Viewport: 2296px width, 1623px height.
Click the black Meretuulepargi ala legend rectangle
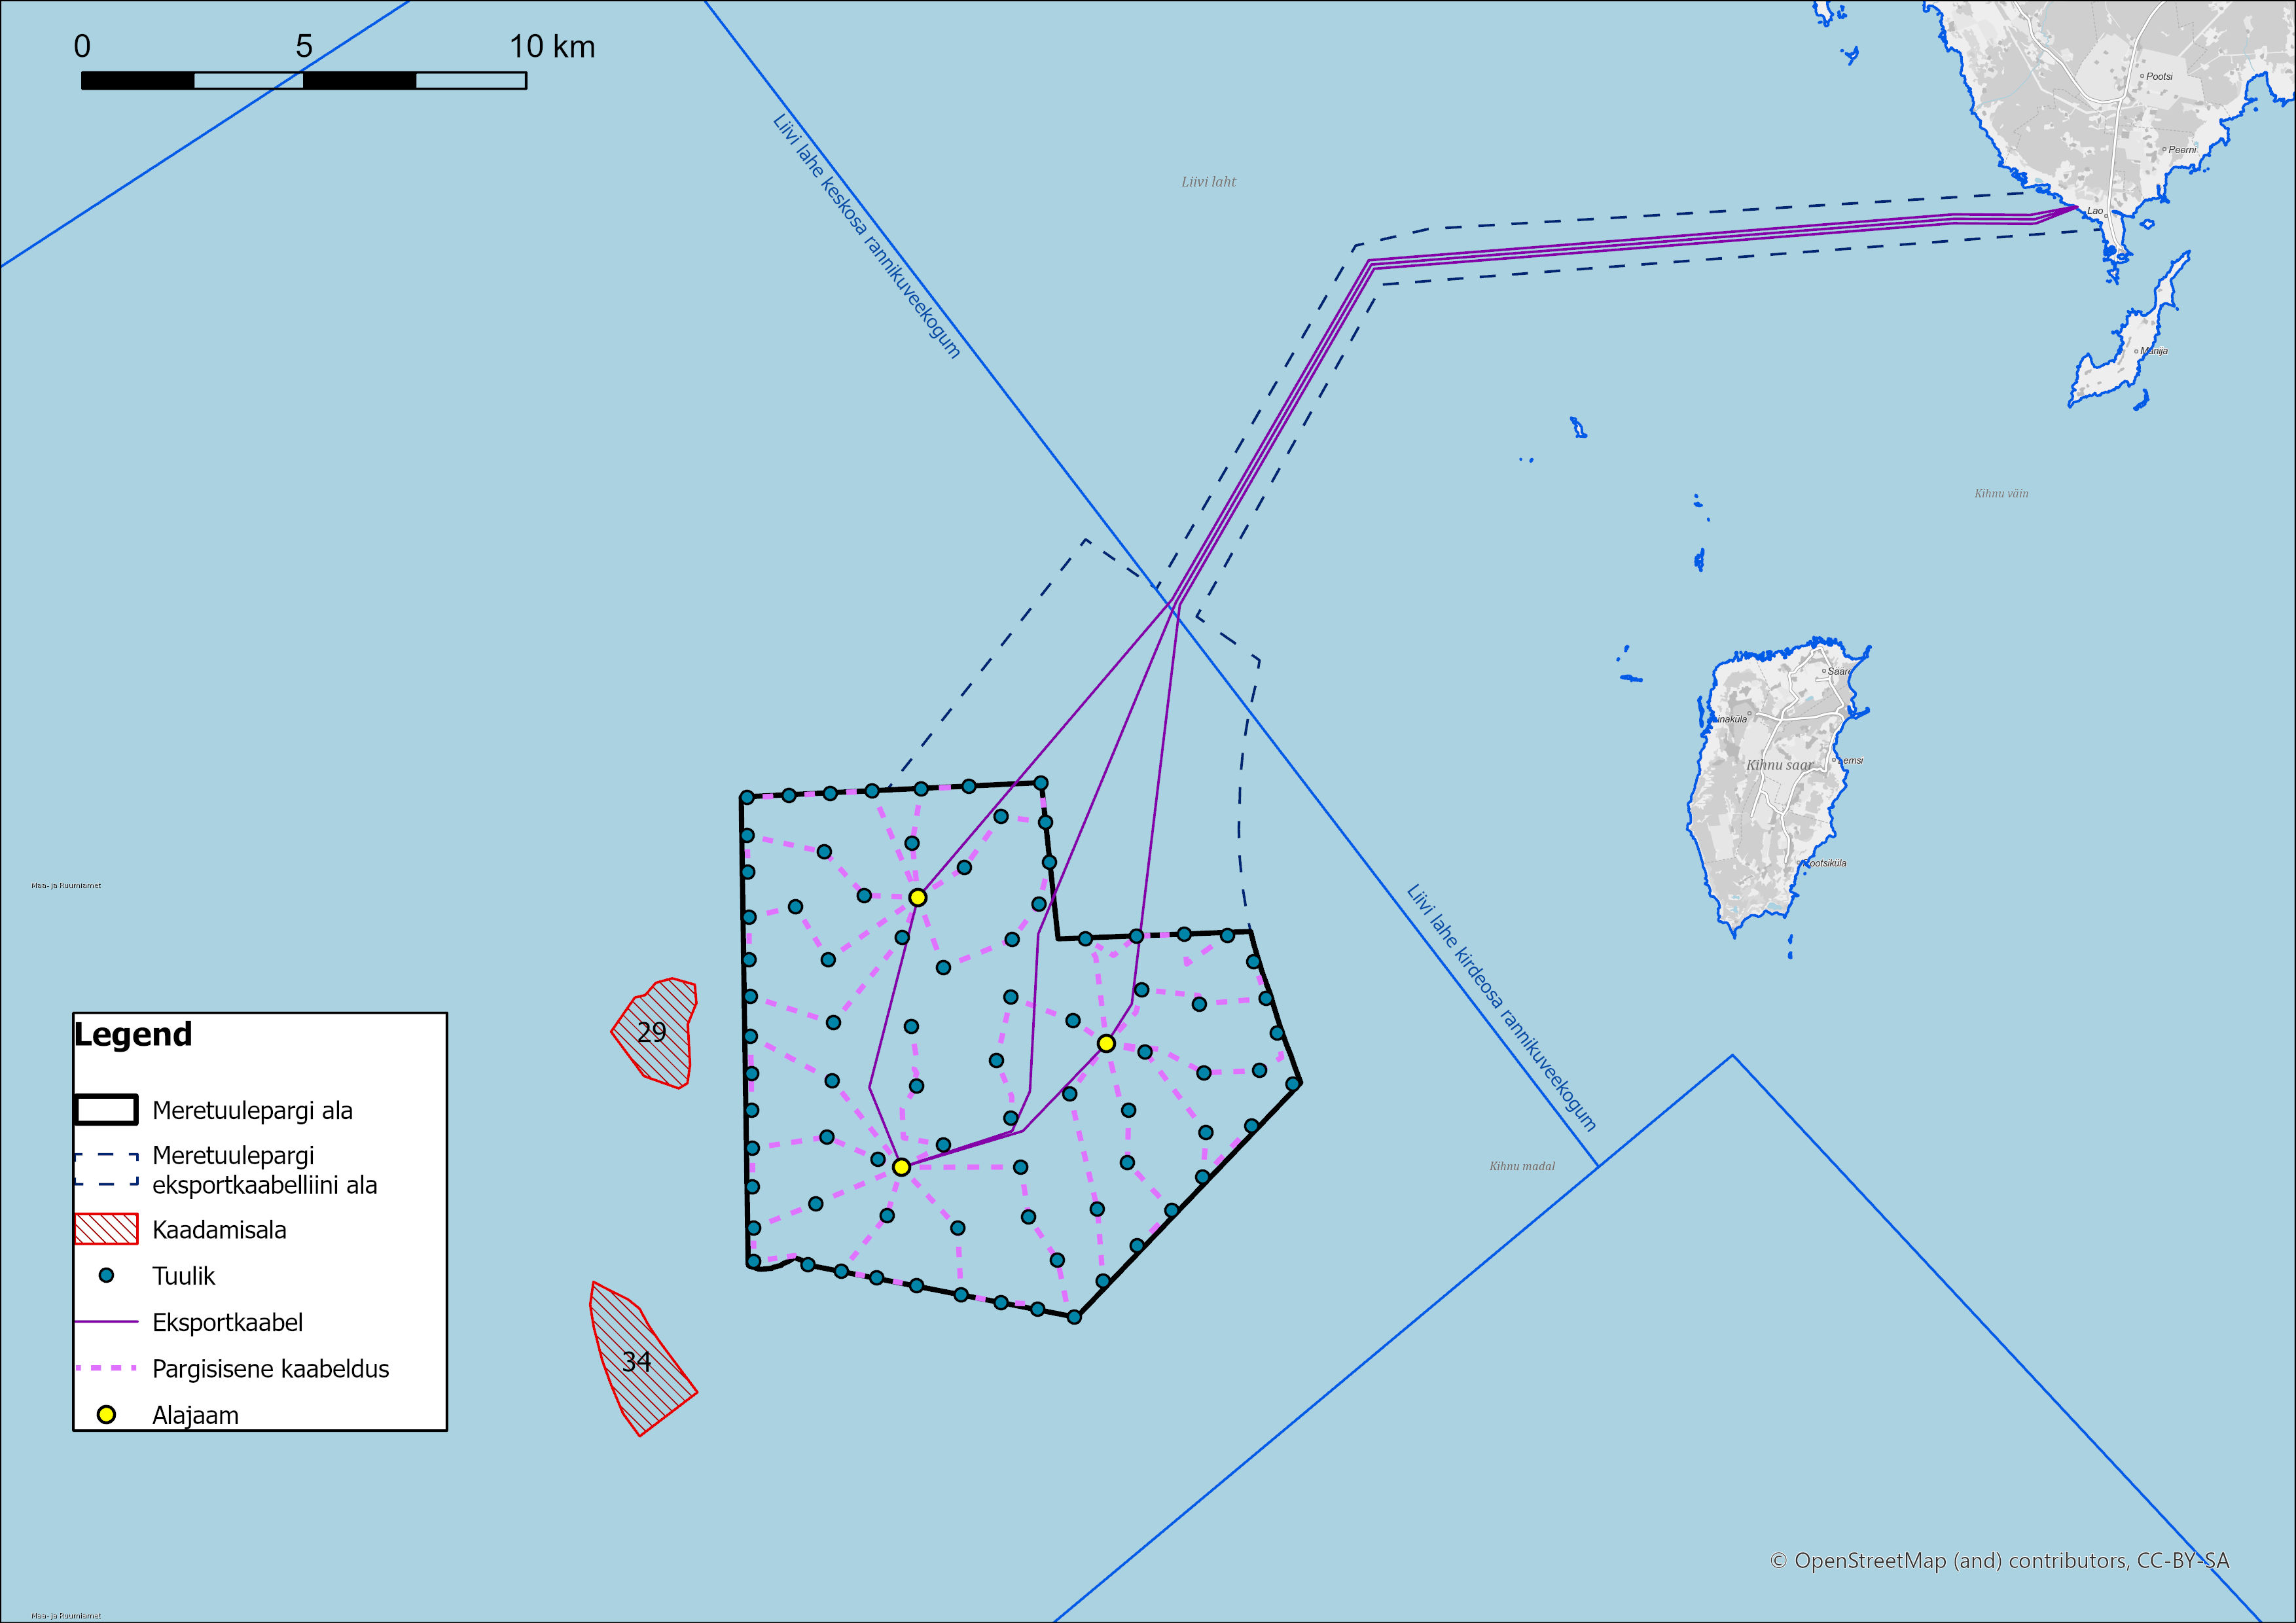coord(106,1110)
